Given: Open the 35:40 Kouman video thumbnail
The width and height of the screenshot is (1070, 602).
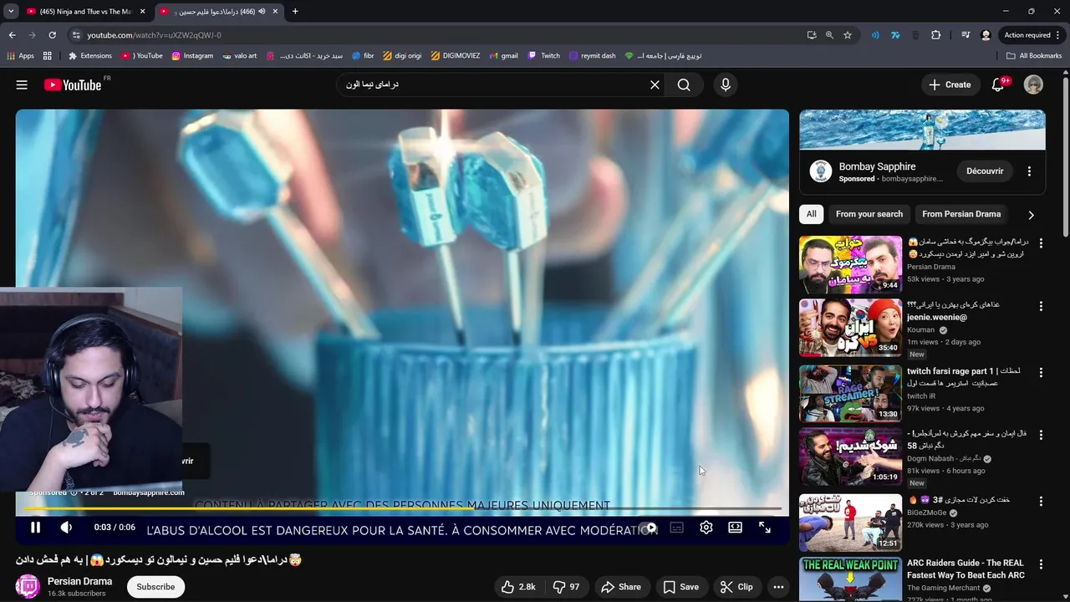Looking at the screenshot, I should 850,329.
